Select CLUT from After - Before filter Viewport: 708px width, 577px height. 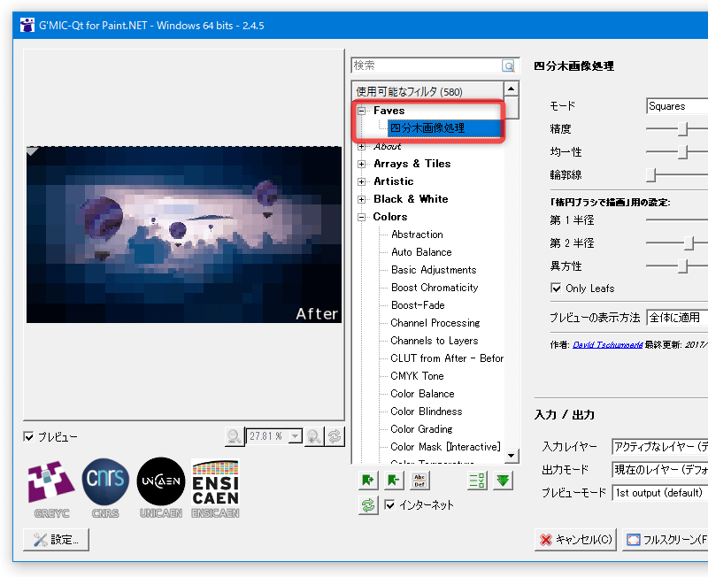pos(447,358)
